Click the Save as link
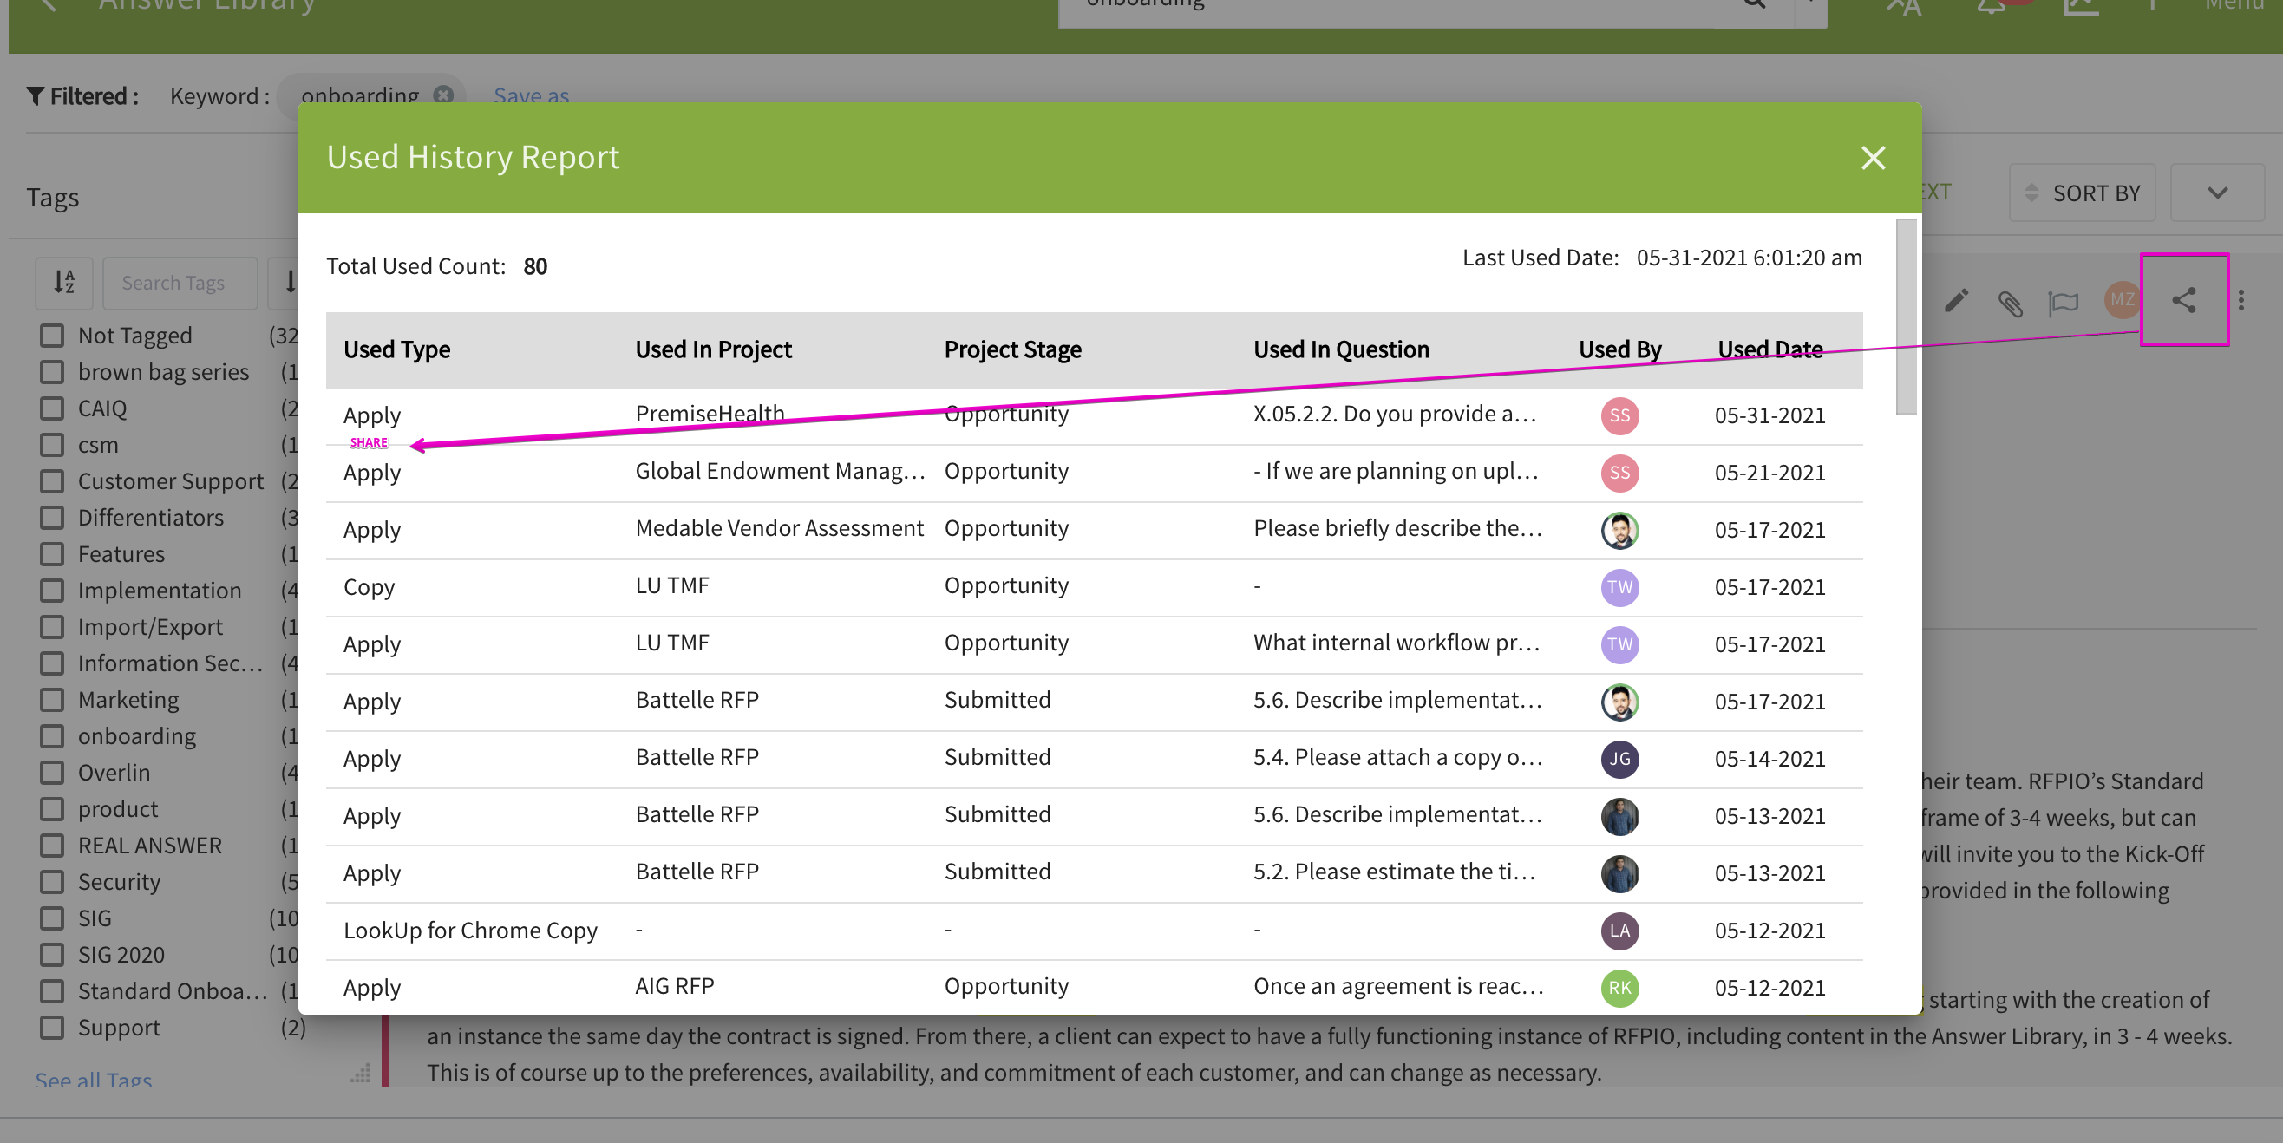Screen dimensions: 2283x1143 [531, 95]
